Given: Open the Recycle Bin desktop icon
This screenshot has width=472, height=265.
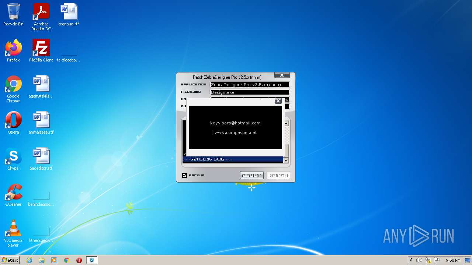Looking at the screenshot, I should pos(13,15).
